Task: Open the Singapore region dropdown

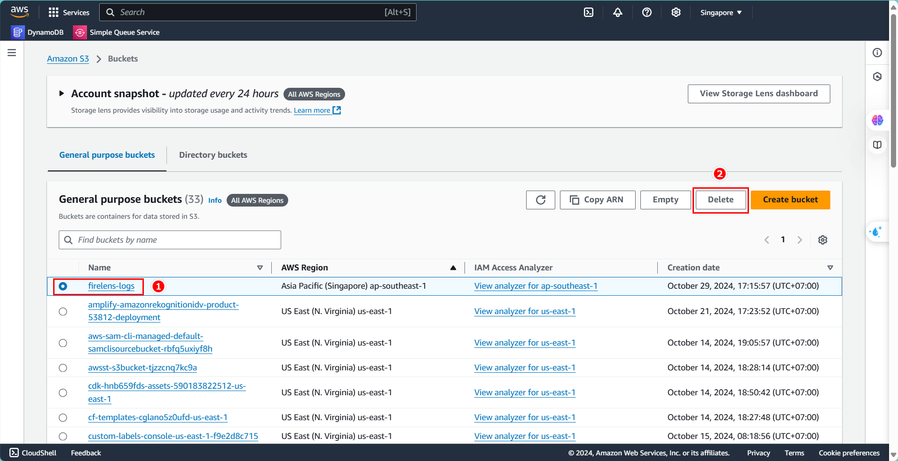Action: click(721, 13)
